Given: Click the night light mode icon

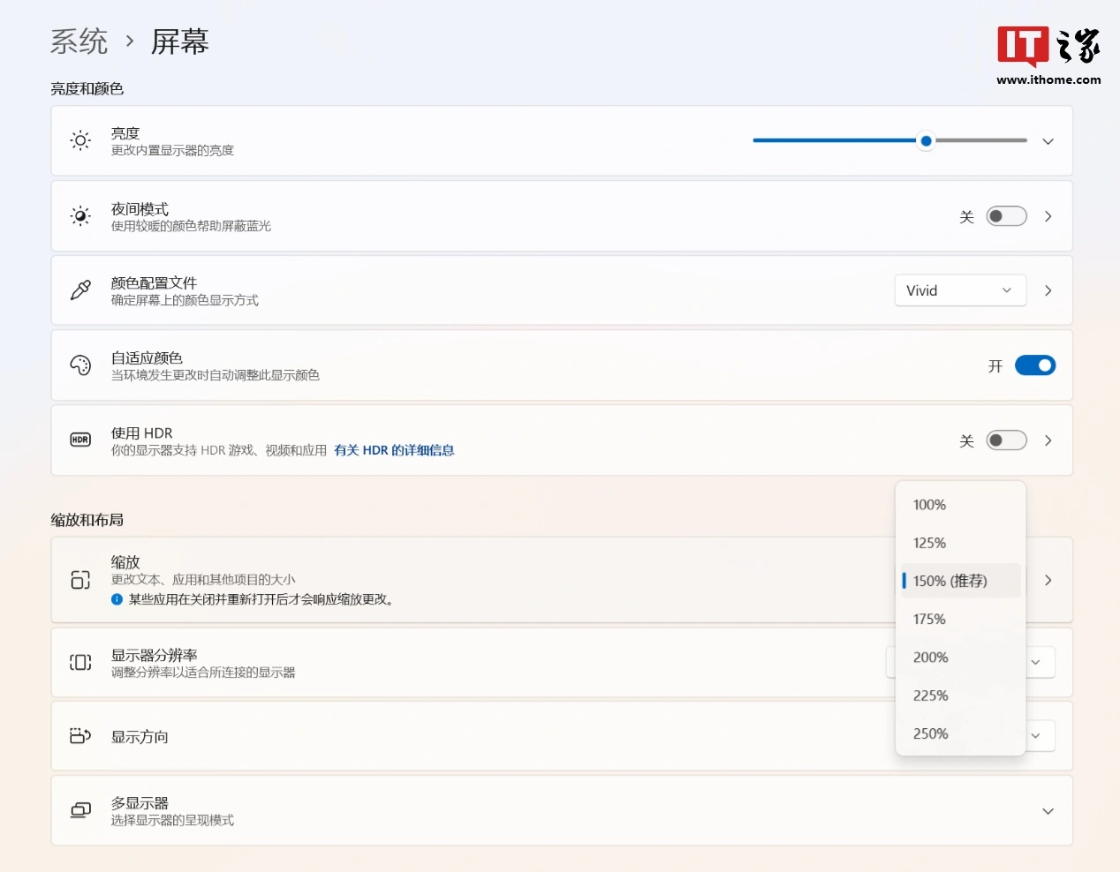Looking at the screenshot, I should tap(80, 216).
